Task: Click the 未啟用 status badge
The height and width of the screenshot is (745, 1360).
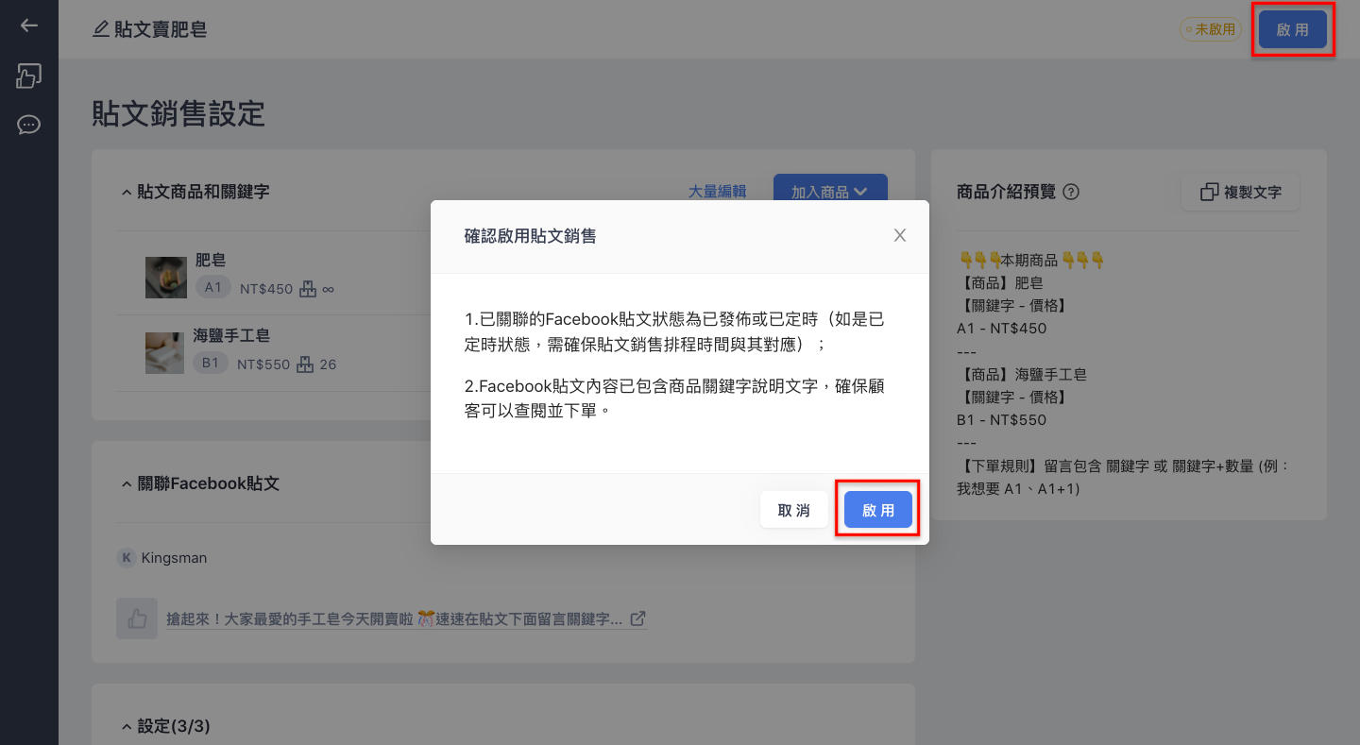Action: 1211,29
